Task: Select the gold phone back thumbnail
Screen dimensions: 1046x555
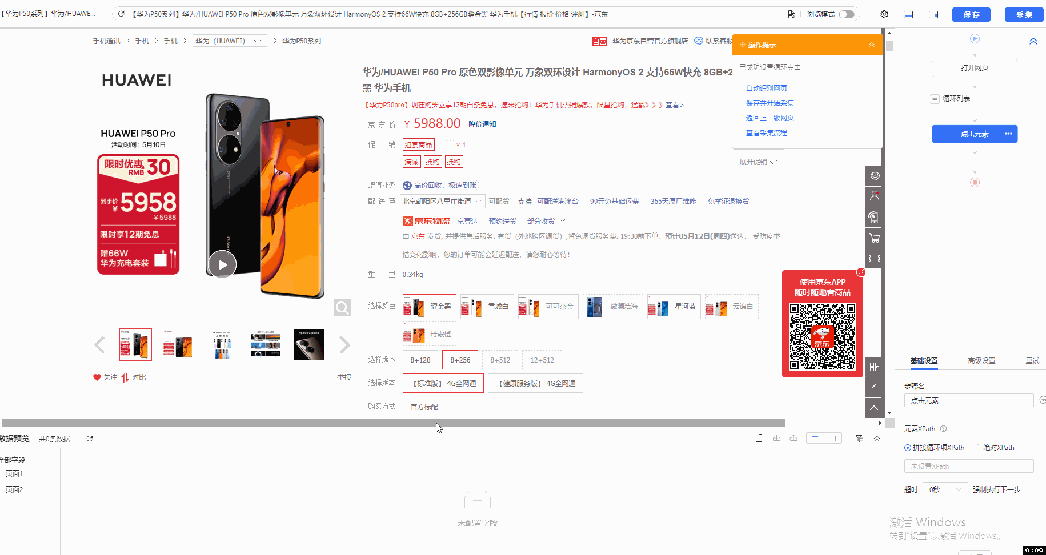Action: coord(309,345)
